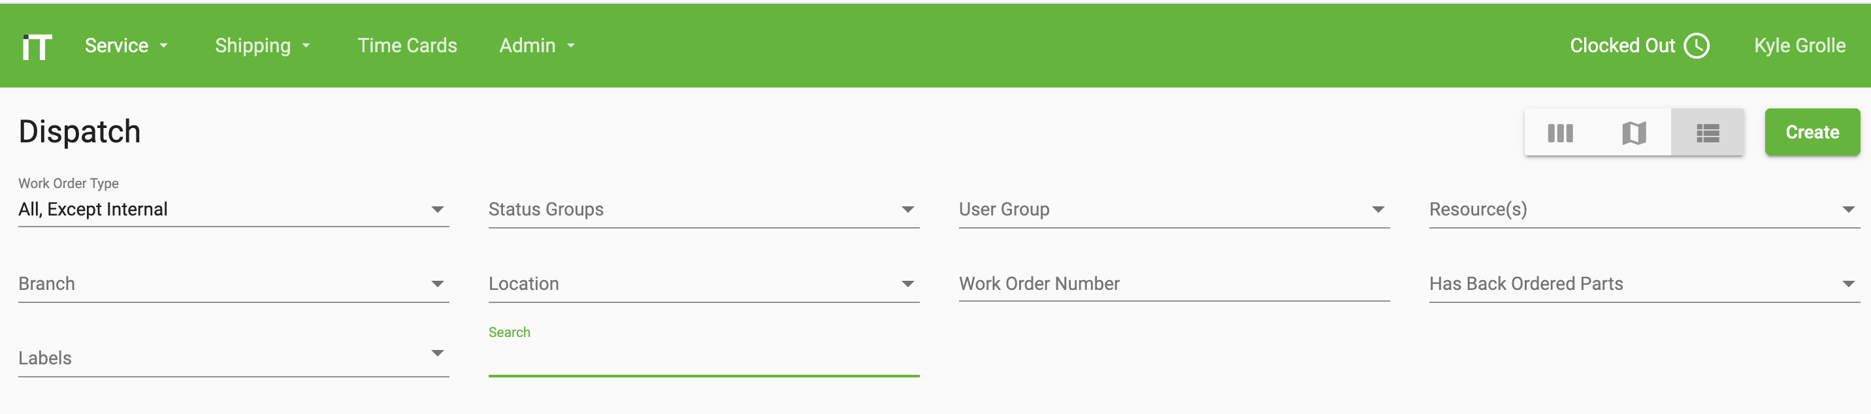Click the IT logo in the navbar
Viewport: 1871px width, 414px height.
[37, 45]
